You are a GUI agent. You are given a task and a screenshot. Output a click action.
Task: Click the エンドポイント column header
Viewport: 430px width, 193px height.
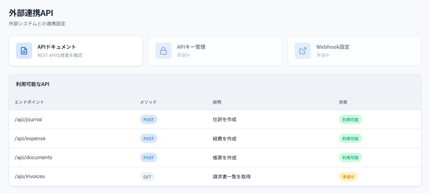[x=29, y=102]
